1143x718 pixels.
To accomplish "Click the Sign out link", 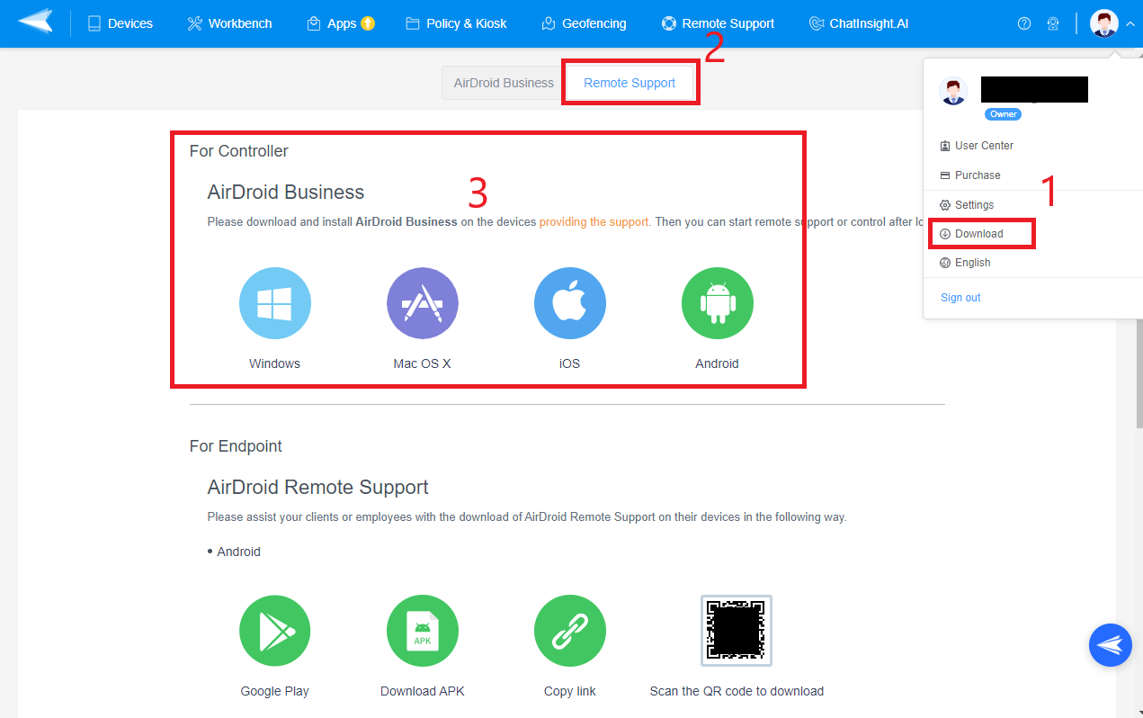I will (960, 298).
